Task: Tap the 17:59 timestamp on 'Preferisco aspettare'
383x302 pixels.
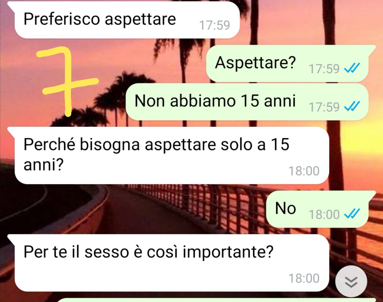Action: (x=215, y=25)
